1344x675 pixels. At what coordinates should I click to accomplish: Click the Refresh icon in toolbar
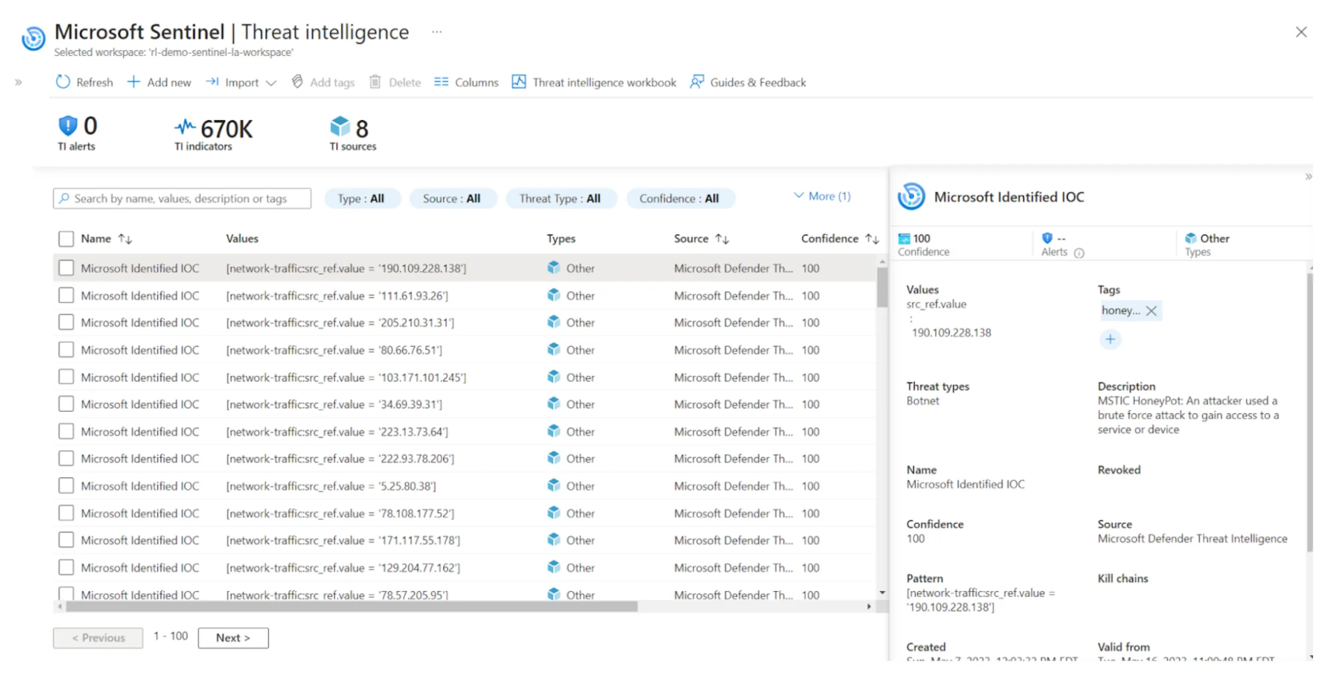pyautogui.click(x=63, y=82)
